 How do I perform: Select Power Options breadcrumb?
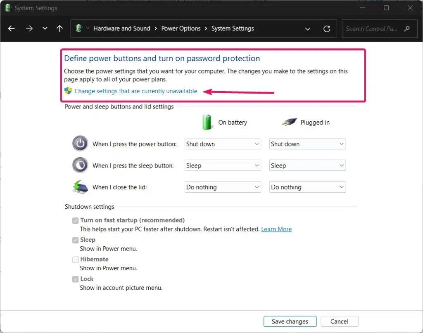[x=181, y=28]
